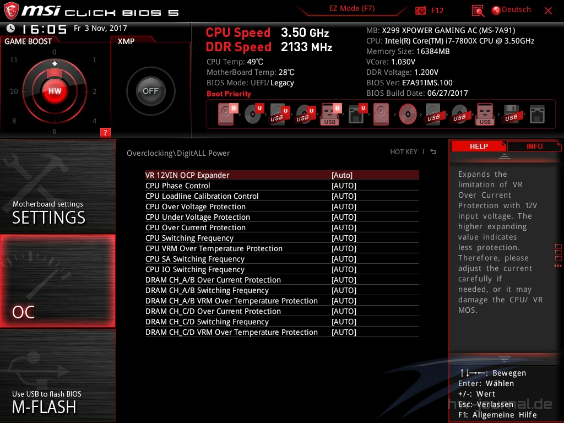Click the scroll handle below the help text
The image size is (564, 423).
pyautogui.click(x=505, y=359)
